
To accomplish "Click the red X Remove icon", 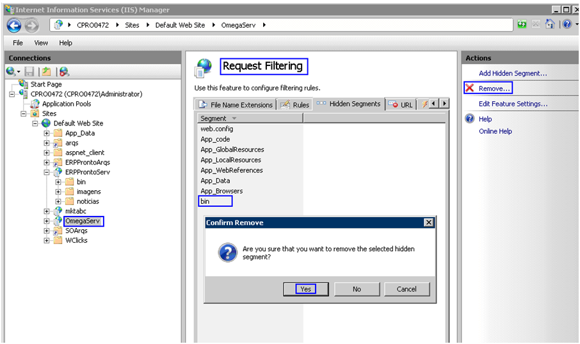I will point(469,88).
